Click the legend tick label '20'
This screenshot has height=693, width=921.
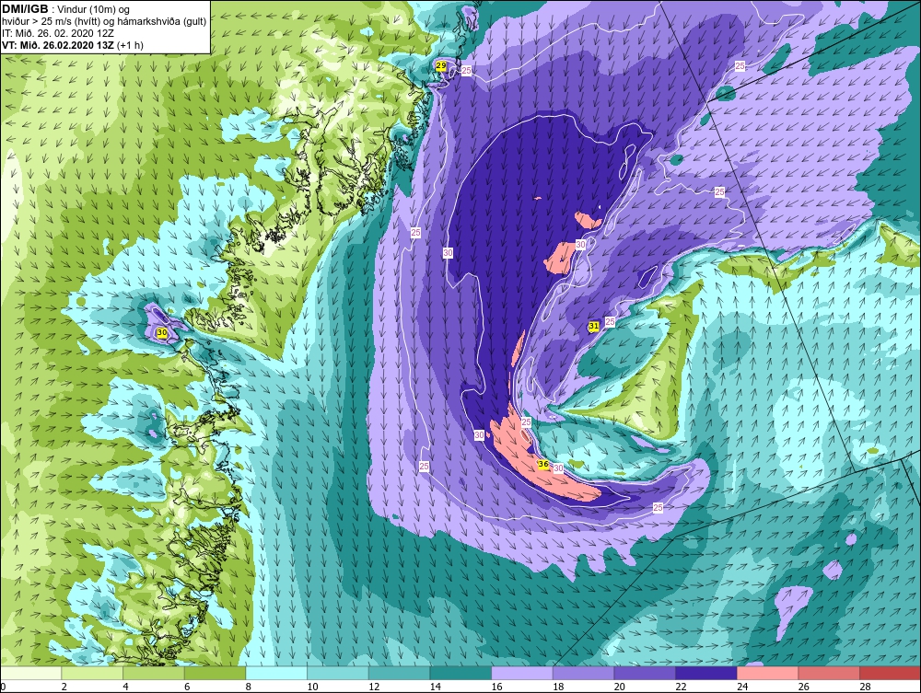pos(620,687)
